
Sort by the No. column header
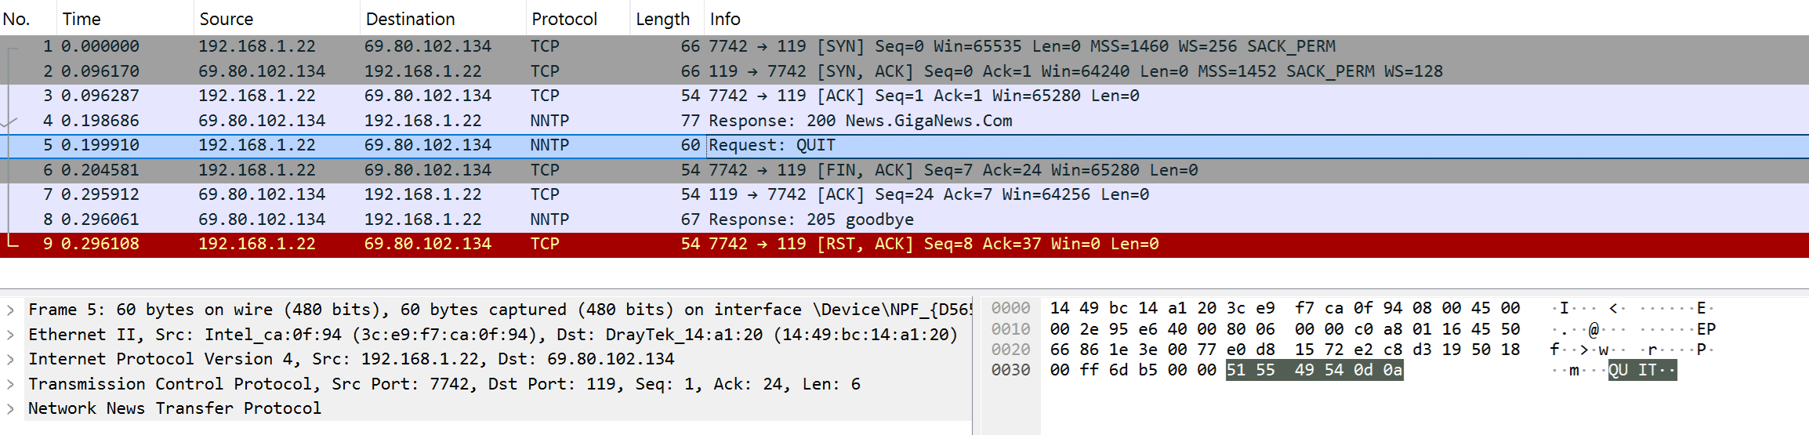tap(16, 19)
